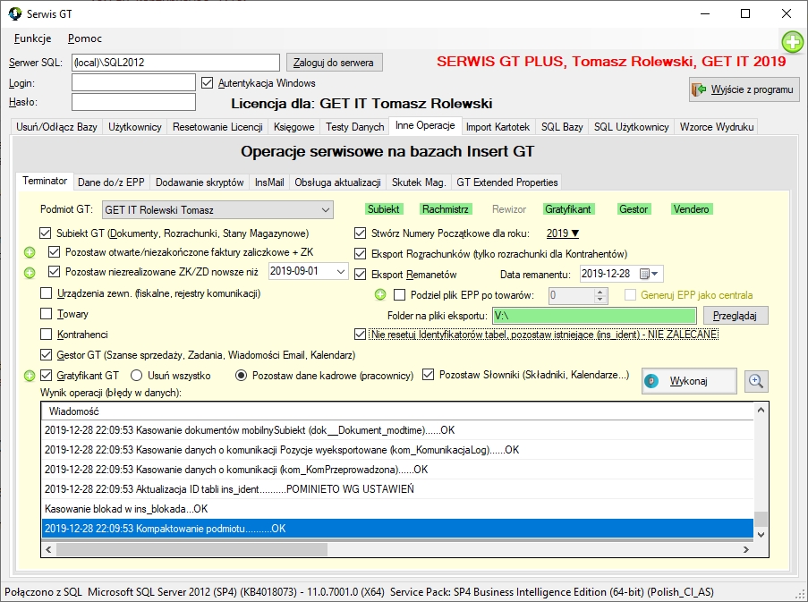Image resolution: width=808 pixels, height=602 pixels.
Task: Open the Wzorce Wydruku tab
Action: (717, 127)
